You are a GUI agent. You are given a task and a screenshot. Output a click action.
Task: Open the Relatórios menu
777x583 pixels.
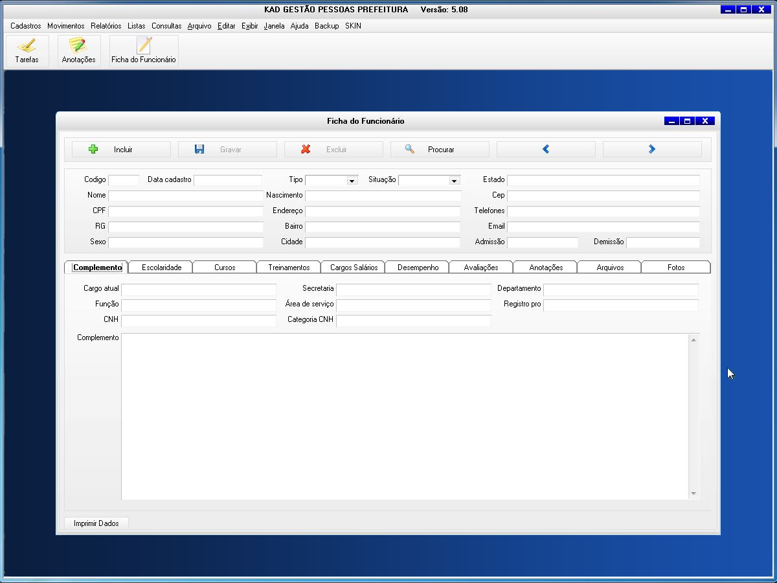click(x=106, y=26)
